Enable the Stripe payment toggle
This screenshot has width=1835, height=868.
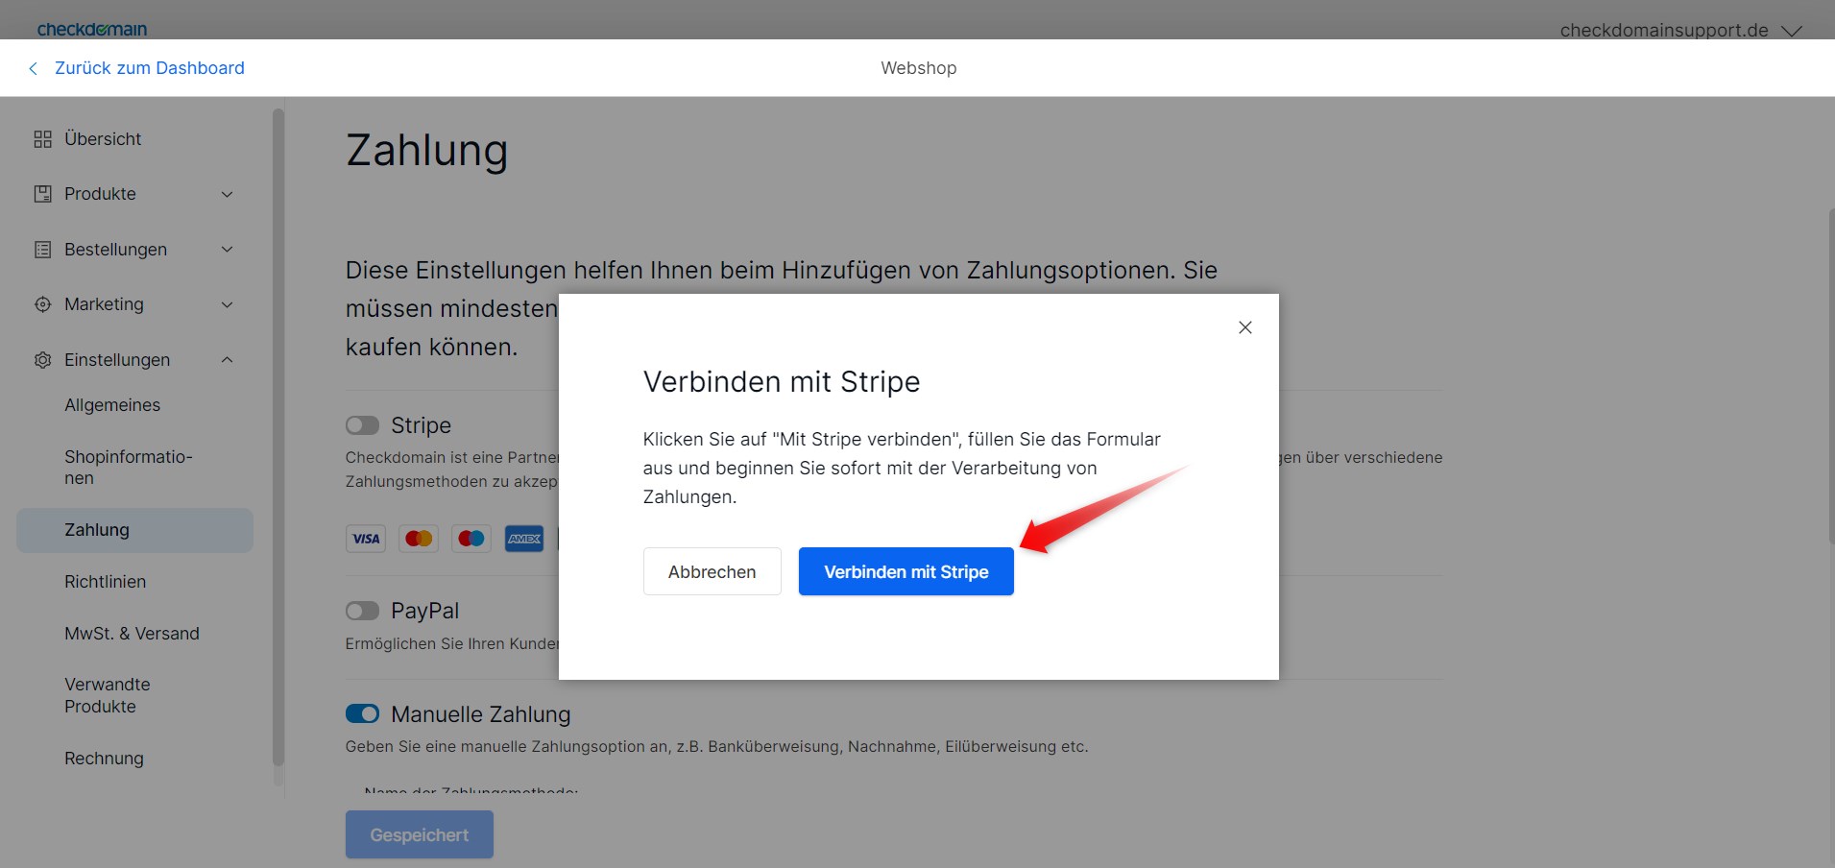tap(363, 425)
